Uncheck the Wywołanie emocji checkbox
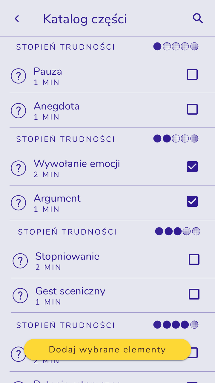Screen dimensions: 215x383 pos(192,167)
